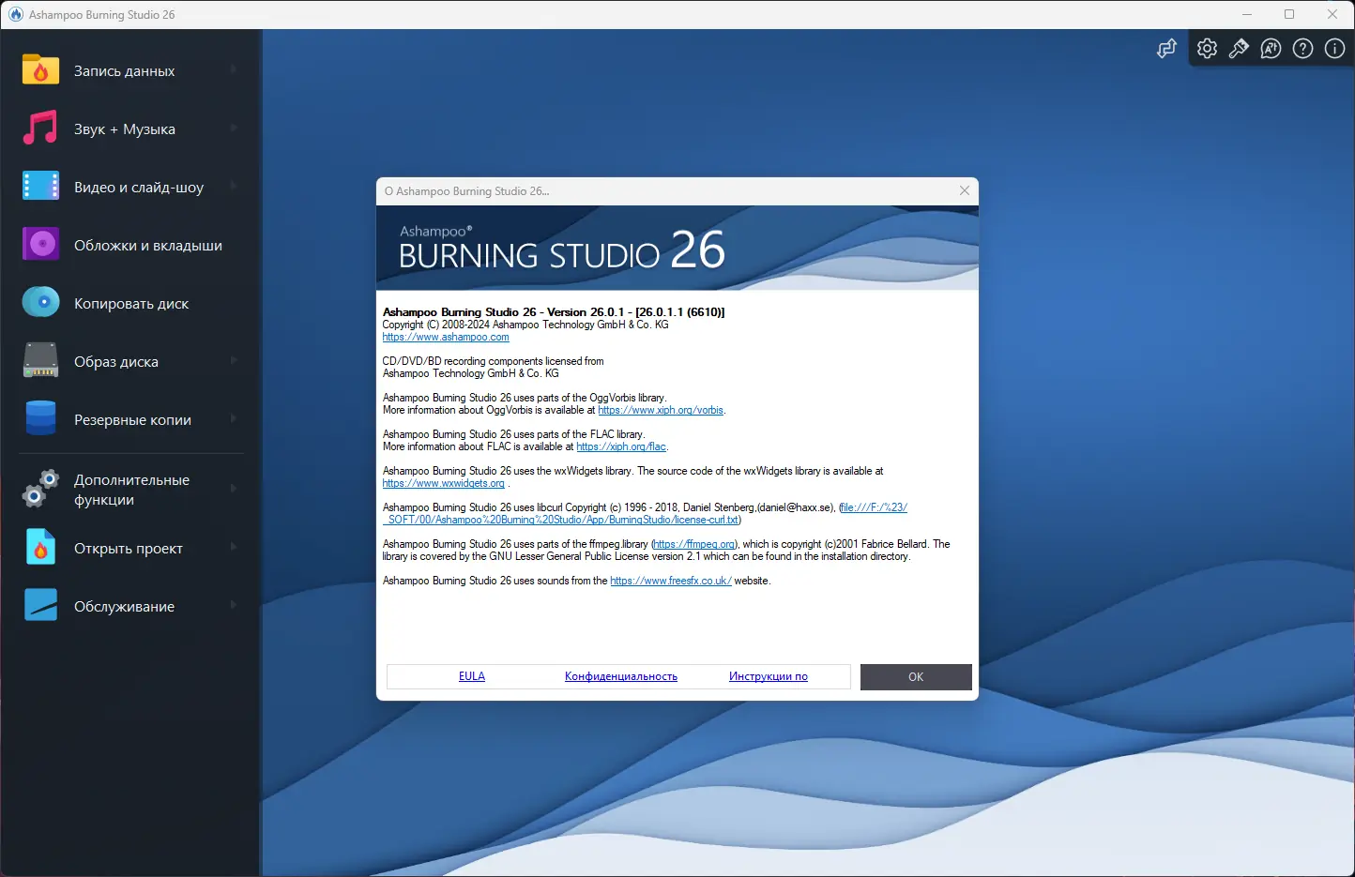
Task: Expand the Открыть проект submenu arrow
Action: pos(234,547)
